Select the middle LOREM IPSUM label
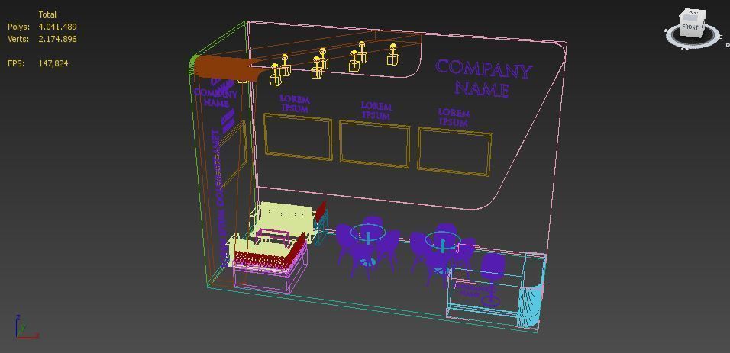The width and height of the screenshot is (730, 353). pyautogui.click(x=376, y=111)
